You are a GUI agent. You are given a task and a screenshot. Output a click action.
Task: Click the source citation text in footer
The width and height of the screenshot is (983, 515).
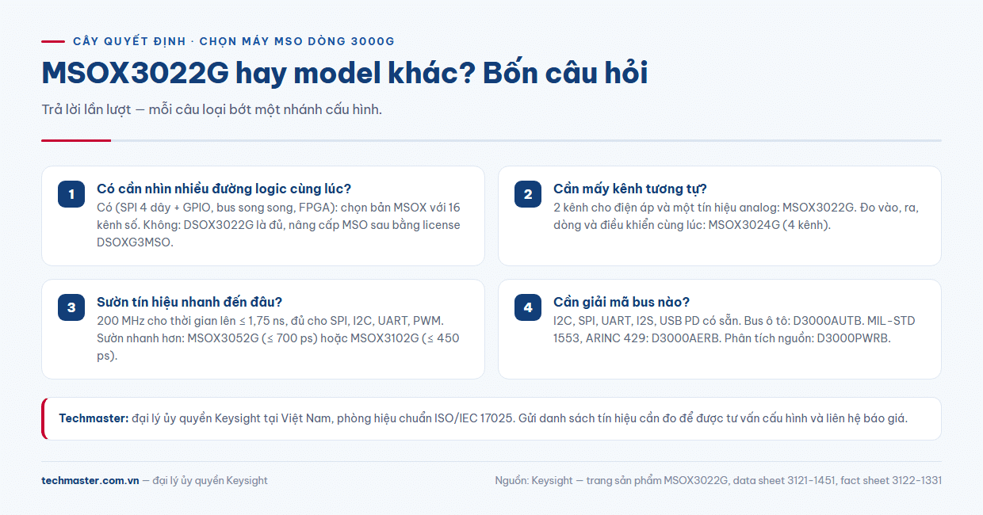[718, 480]
